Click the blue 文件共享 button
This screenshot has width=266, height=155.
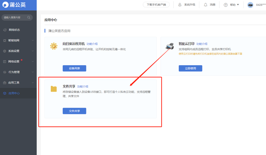[74, 111]
